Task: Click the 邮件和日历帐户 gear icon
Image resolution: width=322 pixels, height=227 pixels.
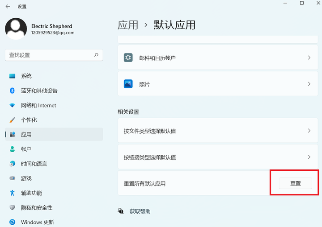Action: 128,58
